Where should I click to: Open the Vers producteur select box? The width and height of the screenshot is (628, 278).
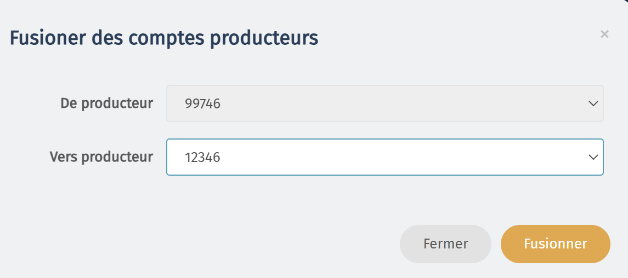385,157
